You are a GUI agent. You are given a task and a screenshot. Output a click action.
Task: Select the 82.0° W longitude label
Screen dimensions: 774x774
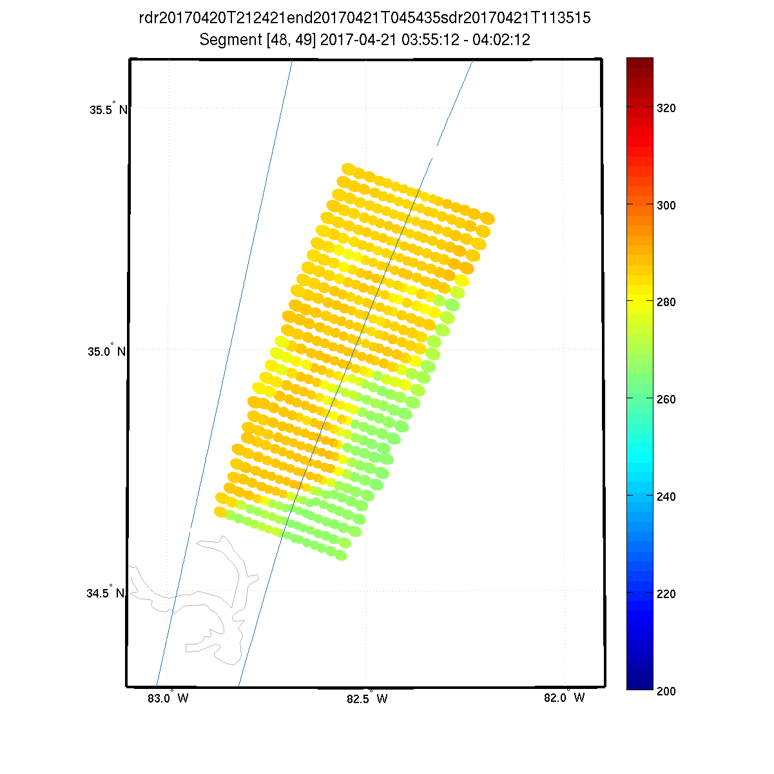coord(565,697)
